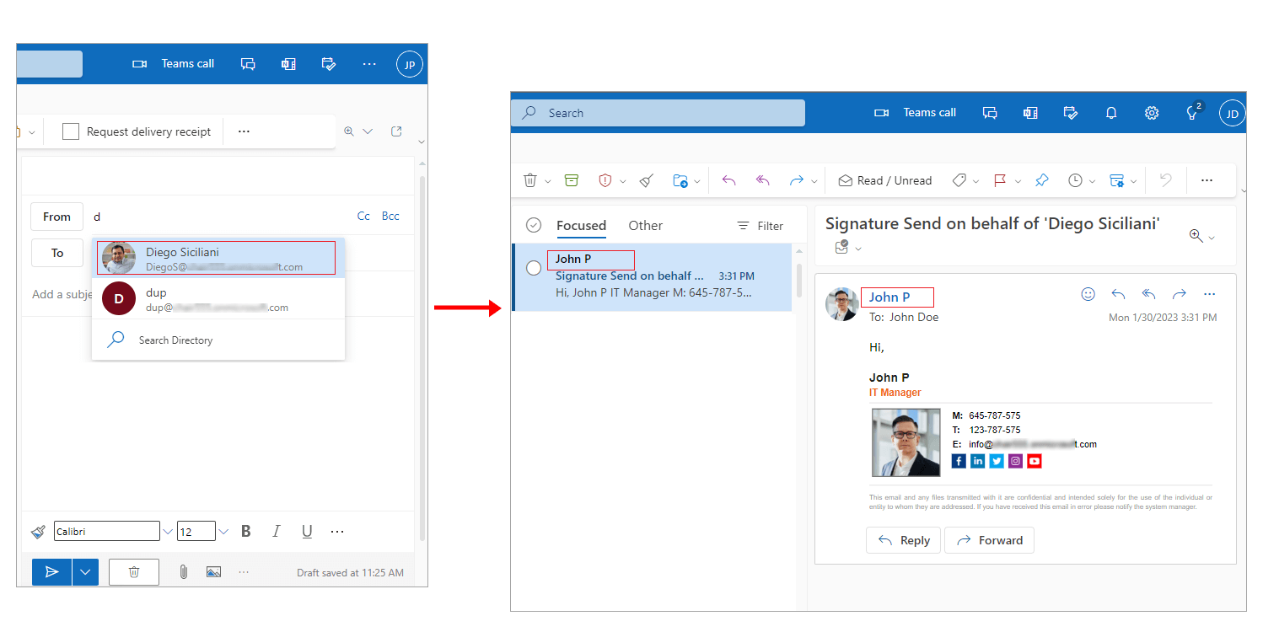The image size is (1263, 632).
Task: Expand the Flag options dropdown arrow
Action: coord(1018,181)
